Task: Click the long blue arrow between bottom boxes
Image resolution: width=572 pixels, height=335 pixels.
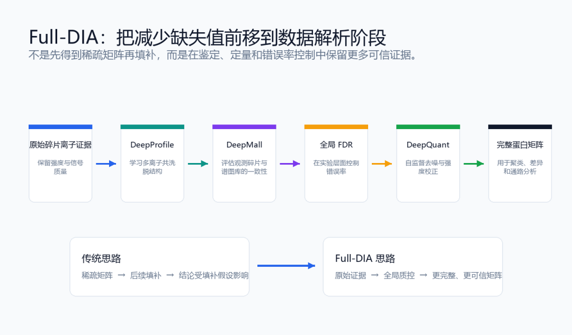Action: 286,266
